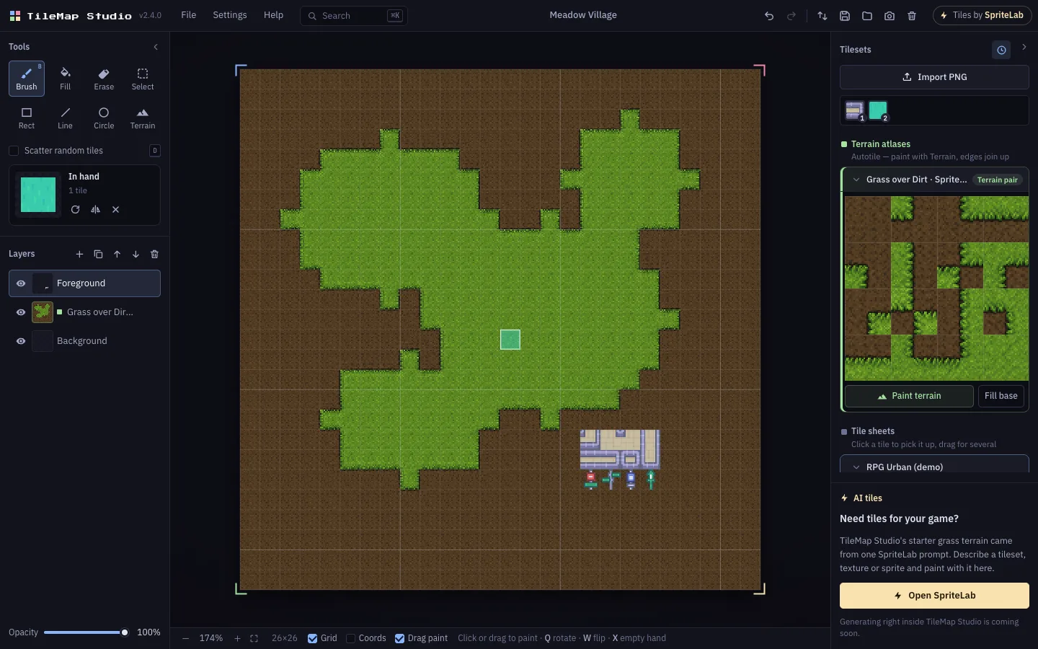This screenshot has width=1038, height=649.
Task: Zoom out with the minus icon
Action: 185,638
